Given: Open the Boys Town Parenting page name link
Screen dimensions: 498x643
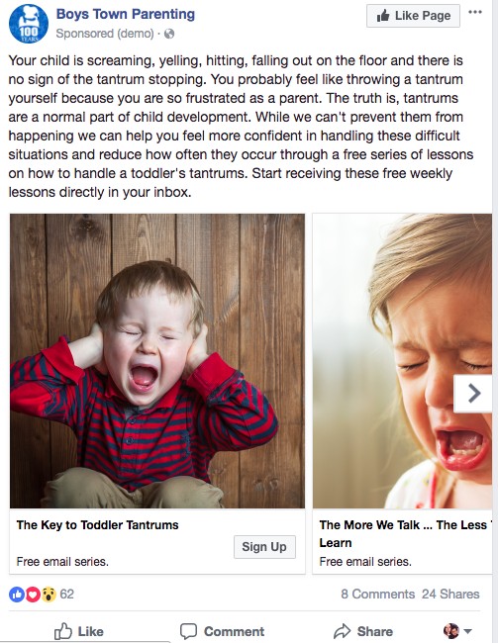Looking at the screenshot, I should (x=126, y=14).
